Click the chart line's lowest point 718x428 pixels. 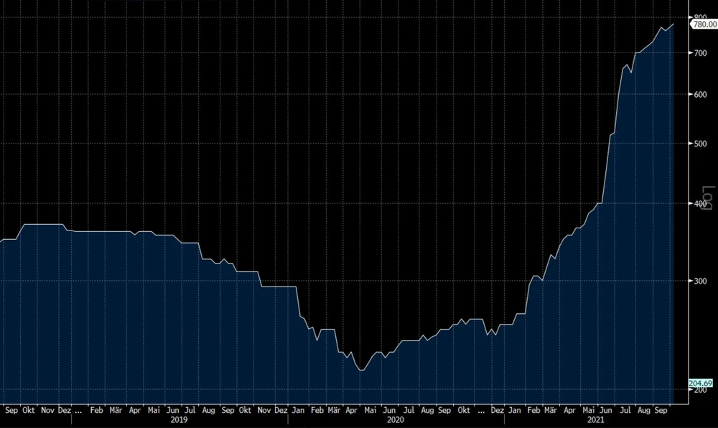point(361,371)
